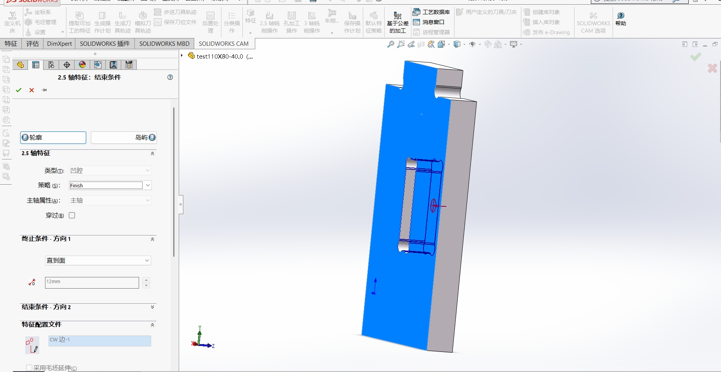The height and width of the screenshot is (372, 721).
Task: Open SOLIDWORKS CAM 选项 options
Action: pos(593,23)
